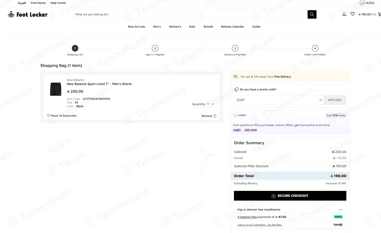
Task: Click the search magnifier button
Action: pyautogui.click(x=312, y=14)
